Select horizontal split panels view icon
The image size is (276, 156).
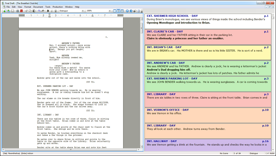tap(122, 11)
